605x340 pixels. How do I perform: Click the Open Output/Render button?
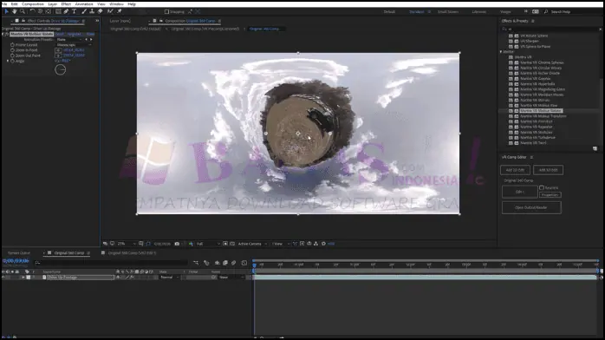(x=531, y=207)
